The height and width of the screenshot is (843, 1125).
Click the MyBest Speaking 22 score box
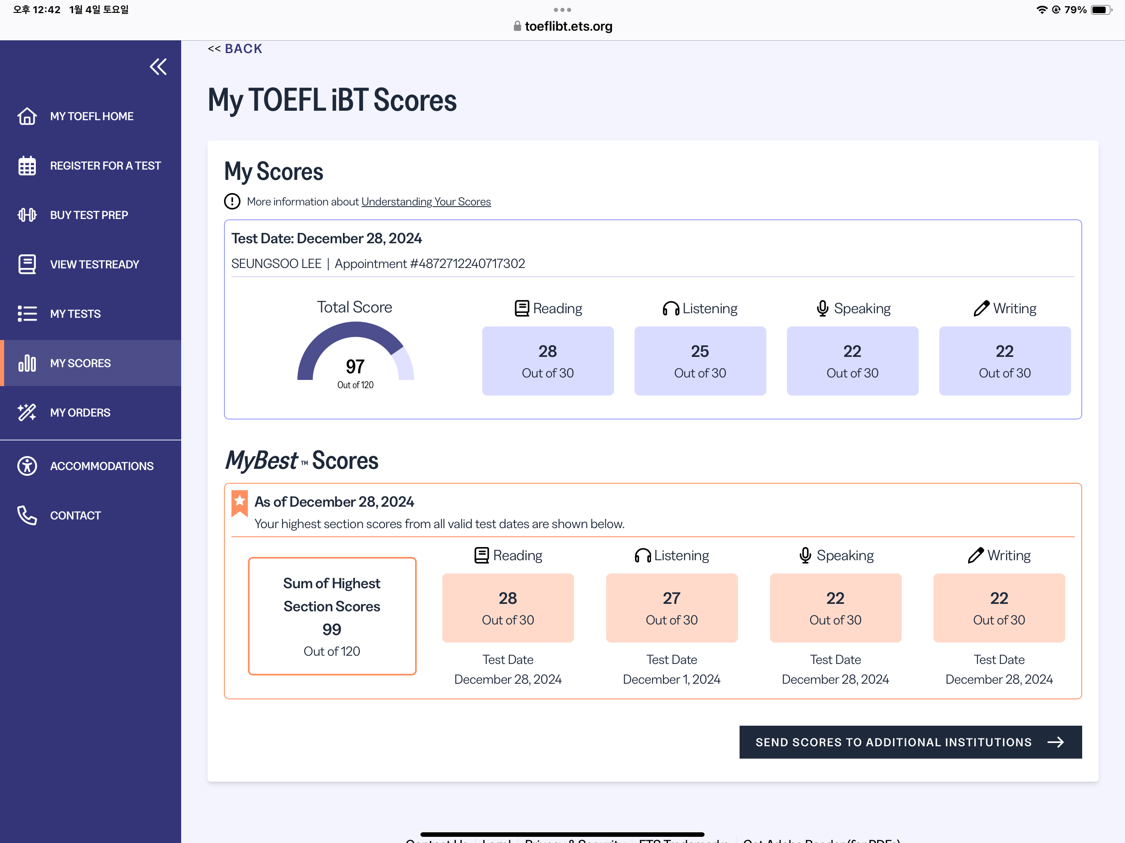point(835,608)
